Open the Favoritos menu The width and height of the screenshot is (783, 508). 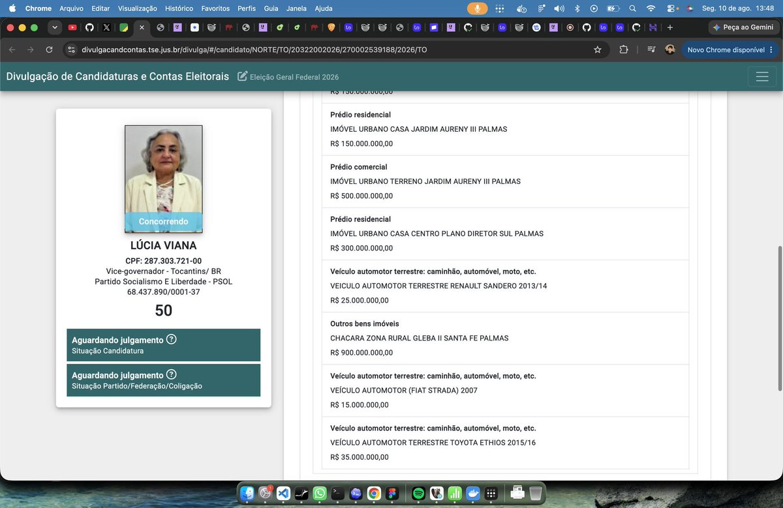[215, 8]
